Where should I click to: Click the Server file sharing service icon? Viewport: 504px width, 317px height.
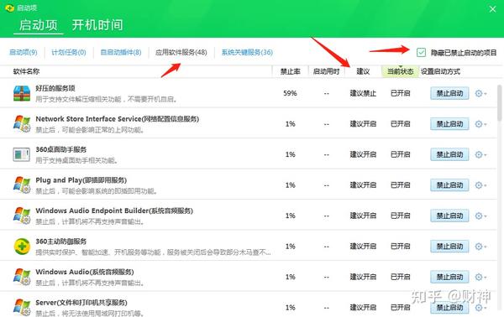coord(22,308)
